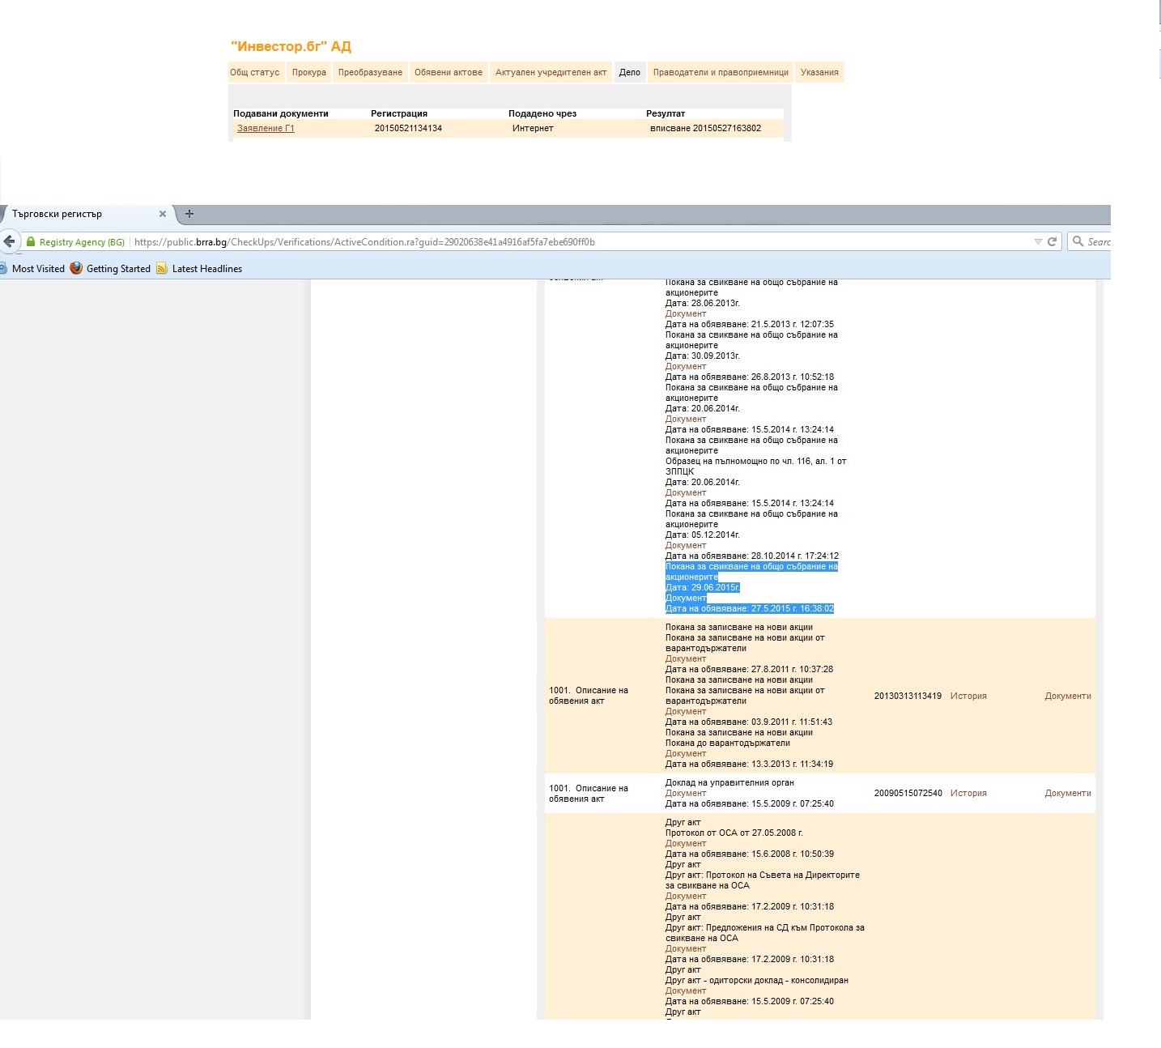Open the Праводатели и правоприемници tab
Image resolution: width=1161 pixels, height=1048 pixels.
click(721, 72)
